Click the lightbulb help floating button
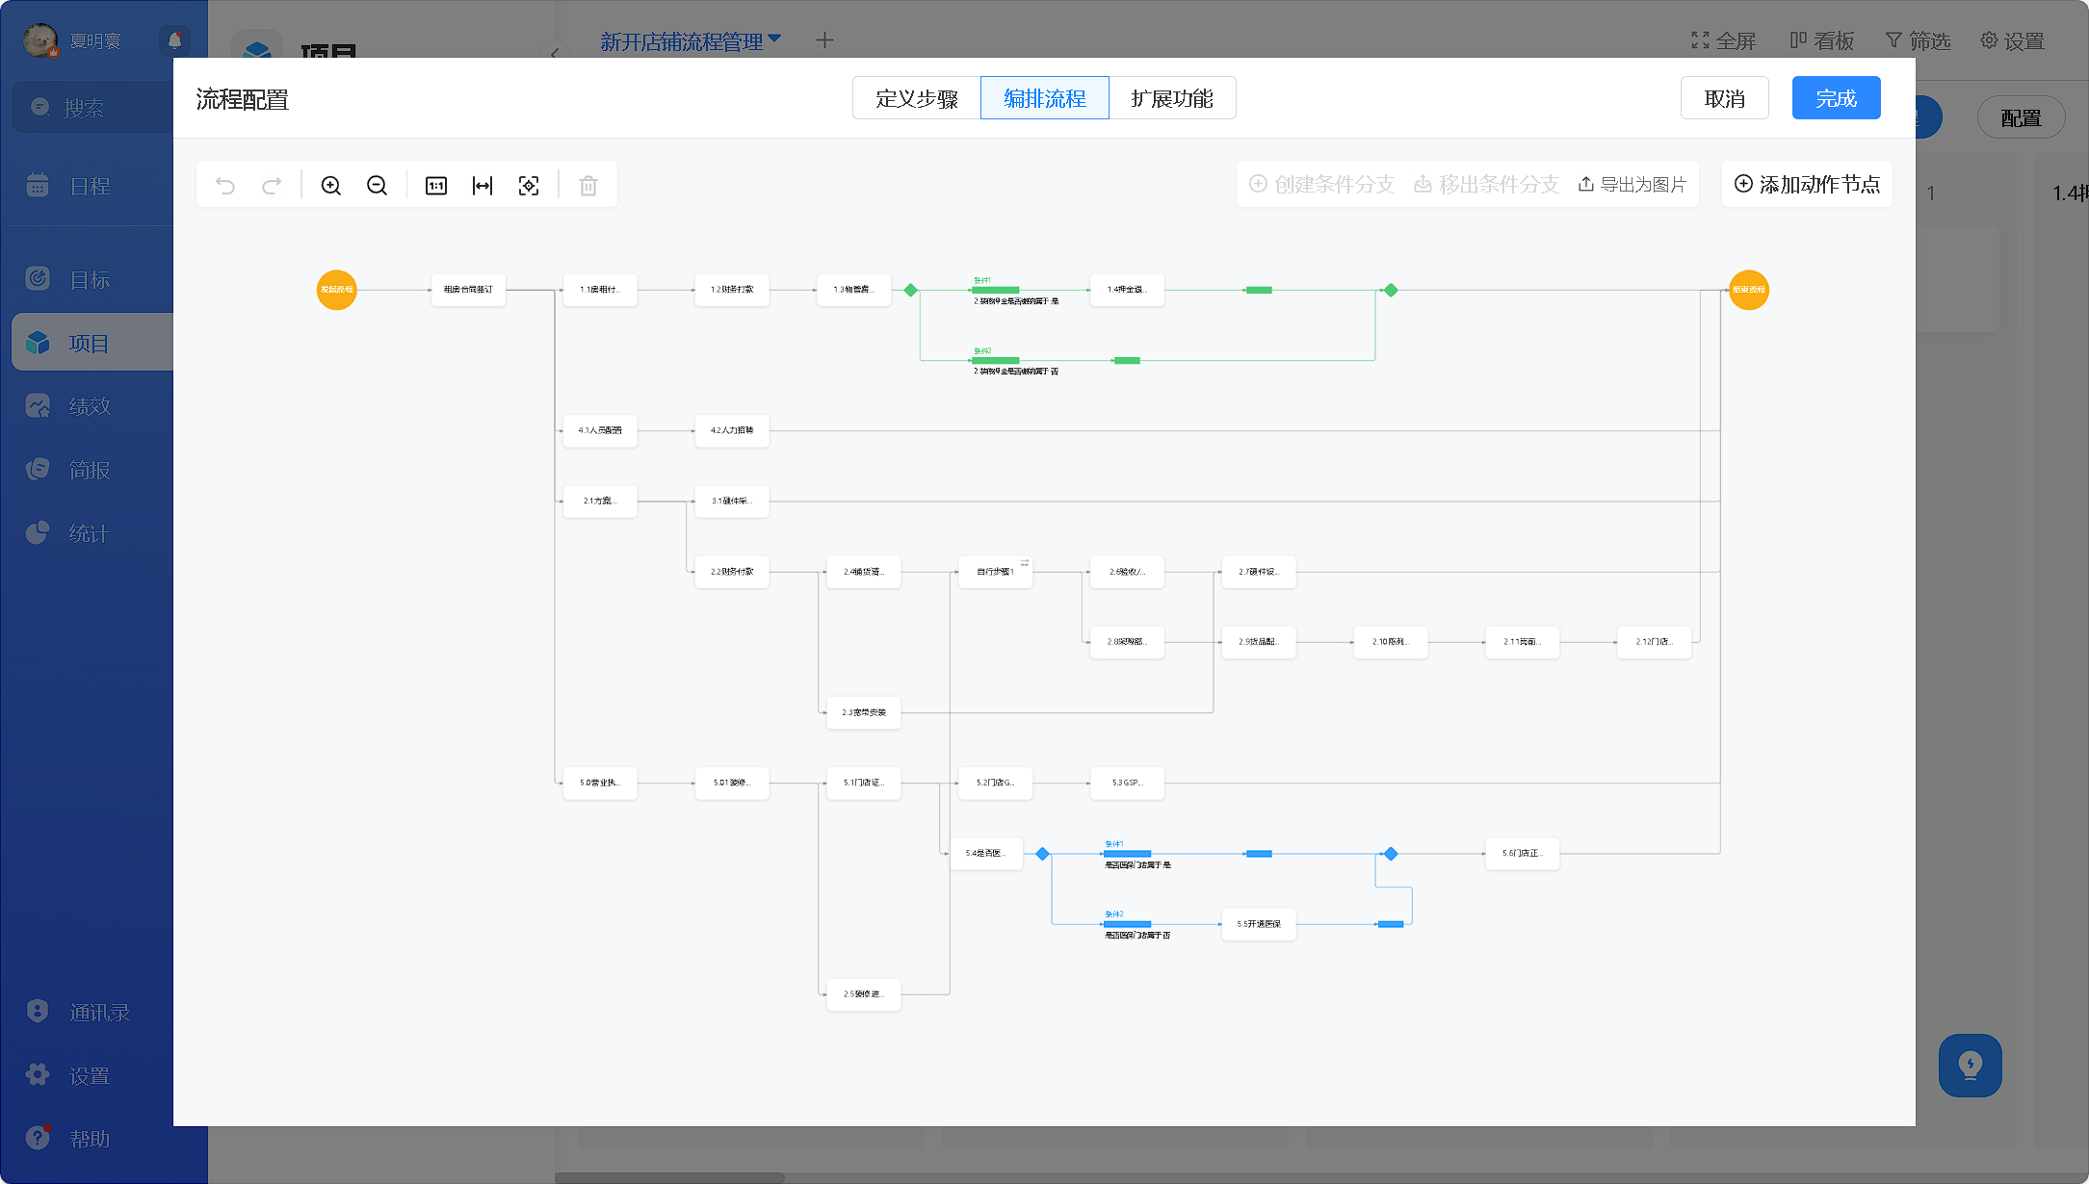 (1971, 1066)
